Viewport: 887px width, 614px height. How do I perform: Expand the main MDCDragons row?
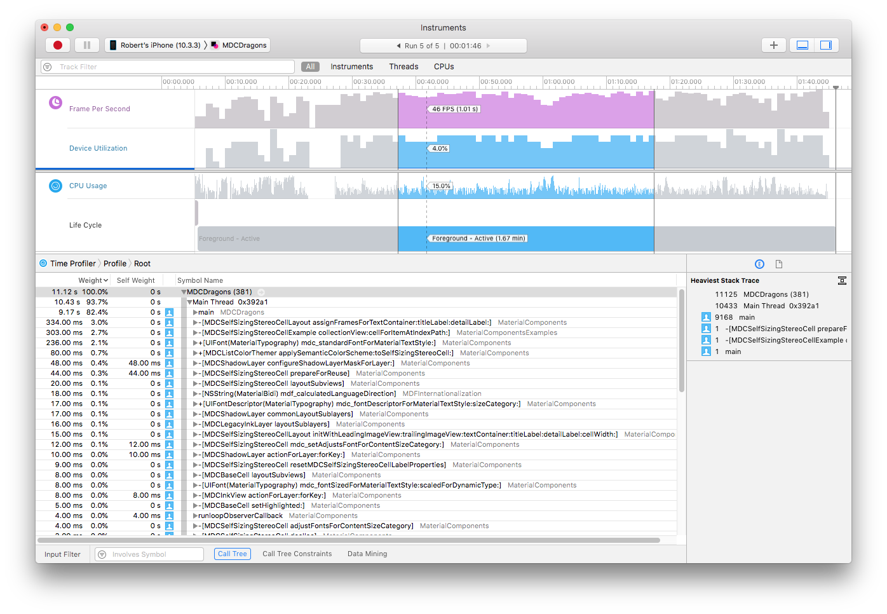click(195, 313)
